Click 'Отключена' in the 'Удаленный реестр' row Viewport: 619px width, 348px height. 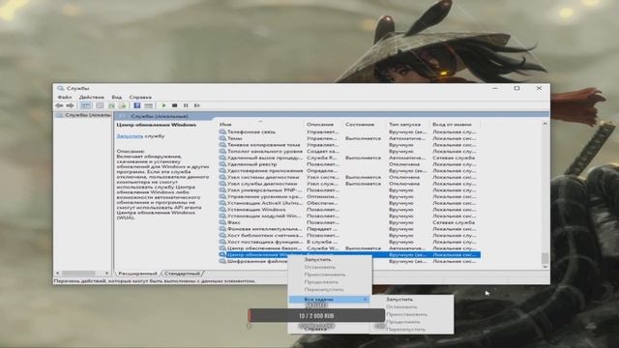(404, 164)
